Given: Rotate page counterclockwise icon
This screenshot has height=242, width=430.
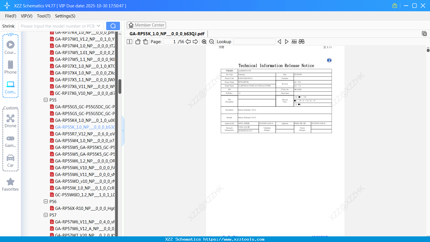Looking at the screenshot, I should [x=138, y=42].
